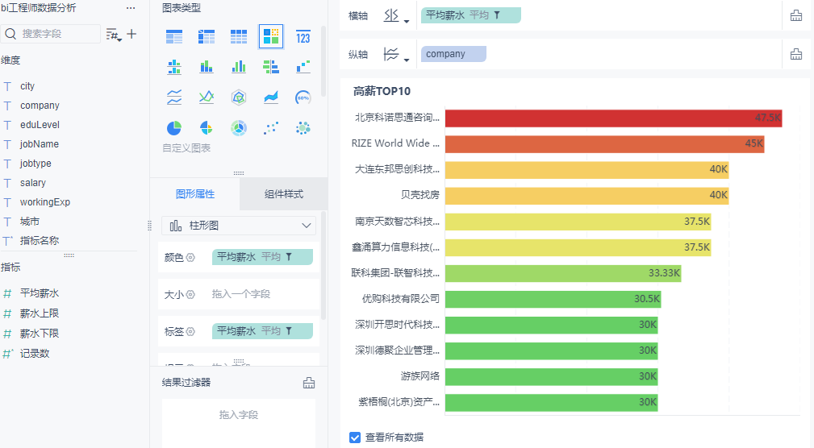Switch to the 组件样式 tab

(283, 194)
